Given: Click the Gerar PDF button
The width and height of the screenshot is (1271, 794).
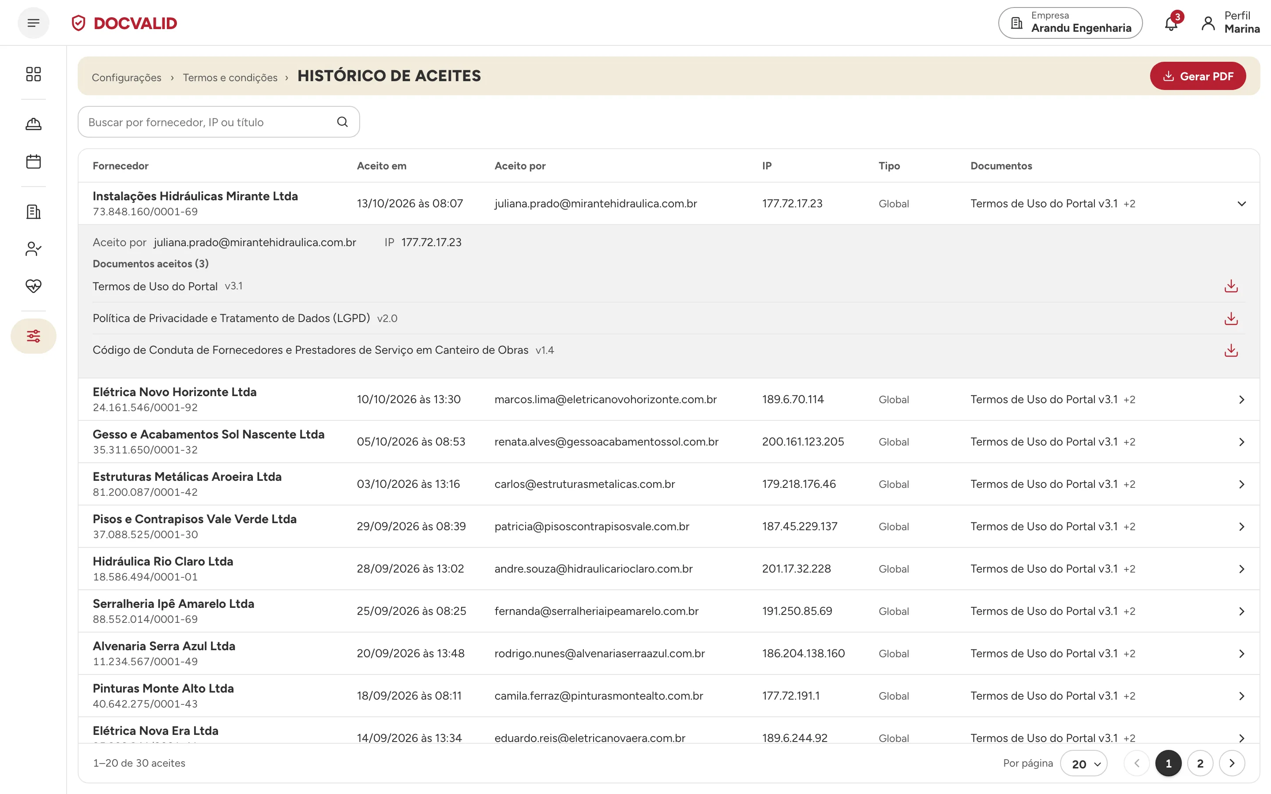Looking at the screenshot, I should click(1197, 76).
